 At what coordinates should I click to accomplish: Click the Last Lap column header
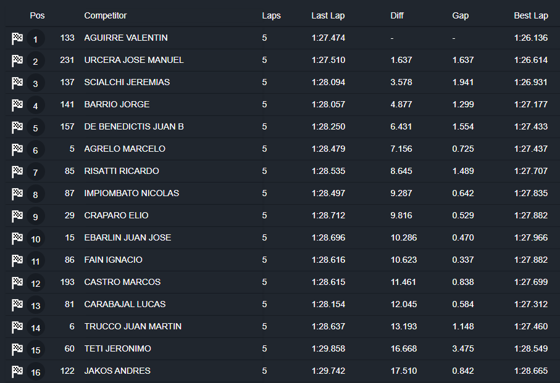tap(328, 15)
